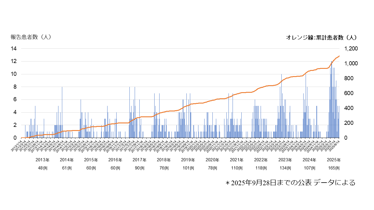The width and height of the screenshot is (374, 210).
Task: Select the 165例 case count
Action: [333, 168]
